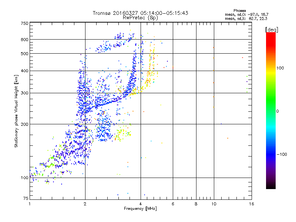Click the frequency axis tick label "6"
296x222 pixels.
173,204
